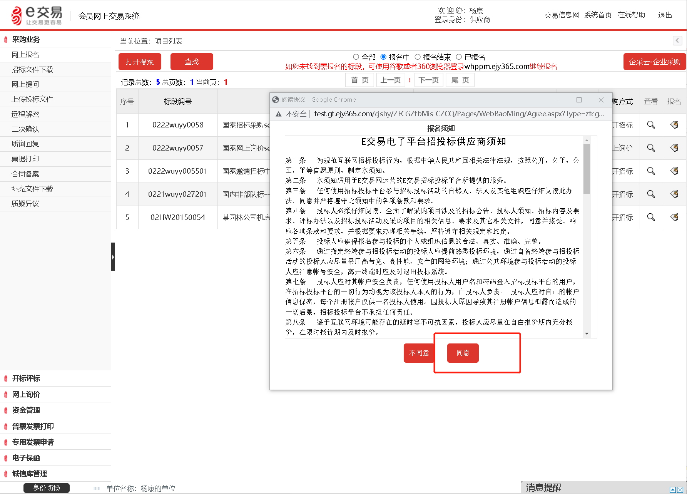Open 上传投标文件 in the sidebar
Screen dimensions: 687x494
tap(55, 99)
